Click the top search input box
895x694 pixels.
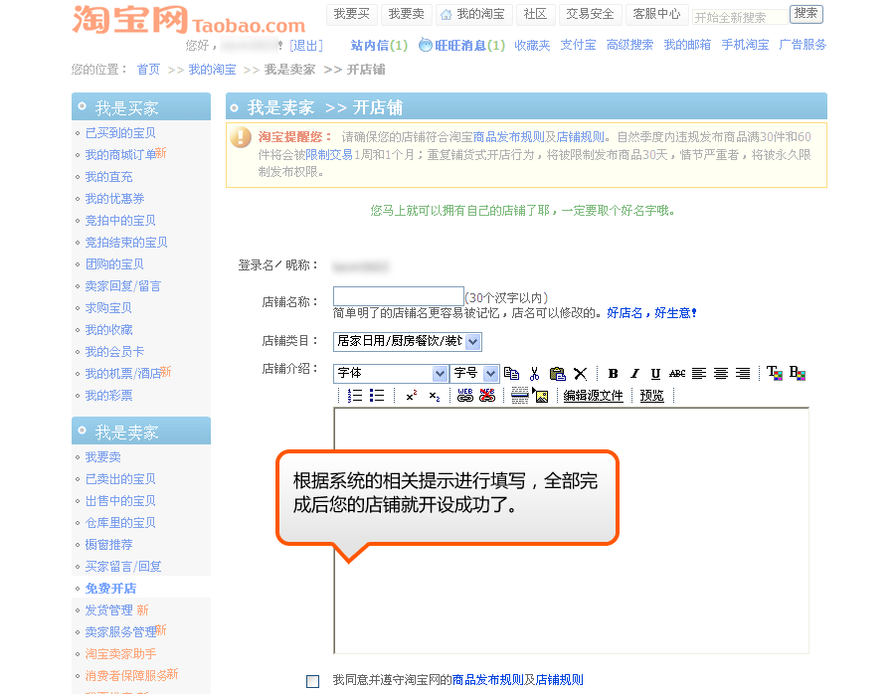click(x=740, y=17)
